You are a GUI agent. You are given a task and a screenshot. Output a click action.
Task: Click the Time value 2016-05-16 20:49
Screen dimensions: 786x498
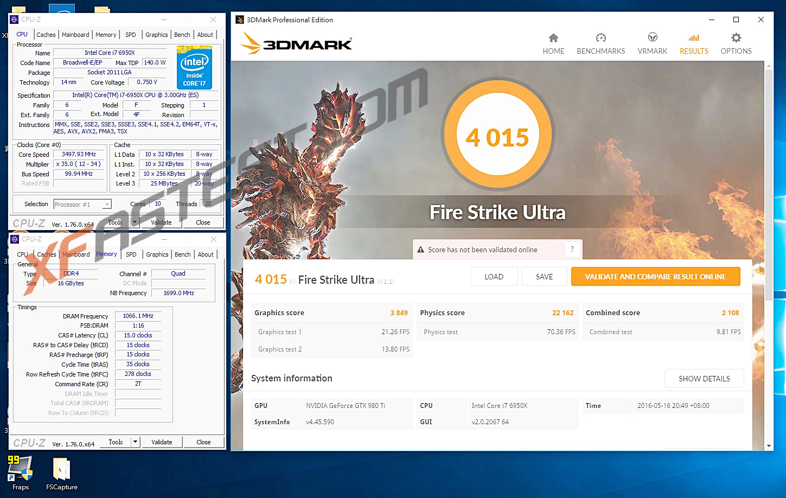pos(673,406)
